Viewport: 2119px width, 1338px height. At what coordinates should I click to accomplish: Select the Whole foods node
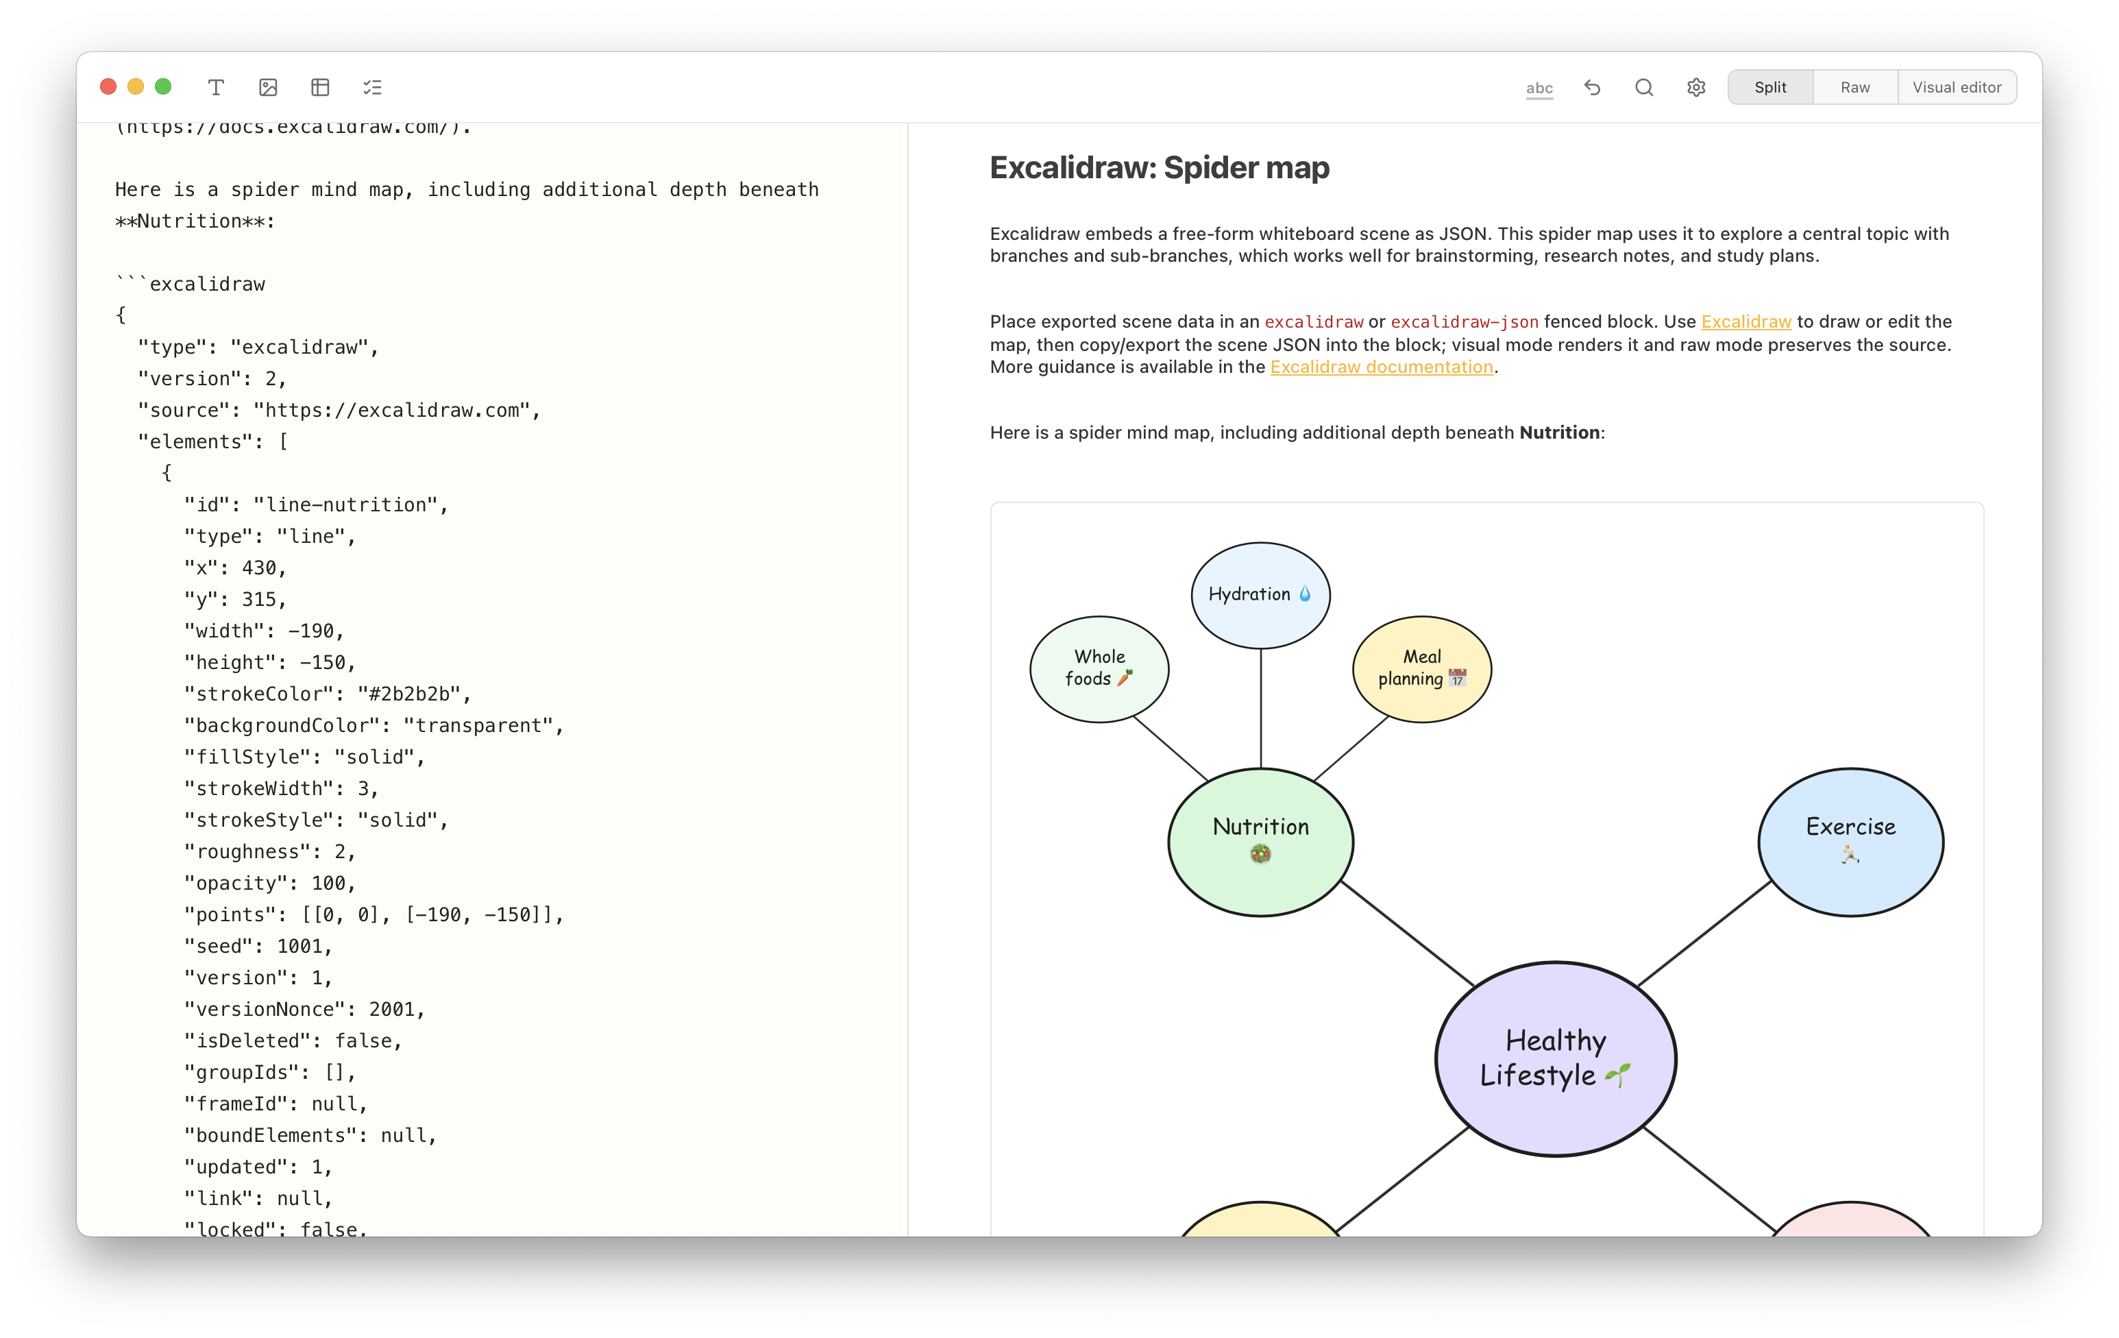point(1099,669)
